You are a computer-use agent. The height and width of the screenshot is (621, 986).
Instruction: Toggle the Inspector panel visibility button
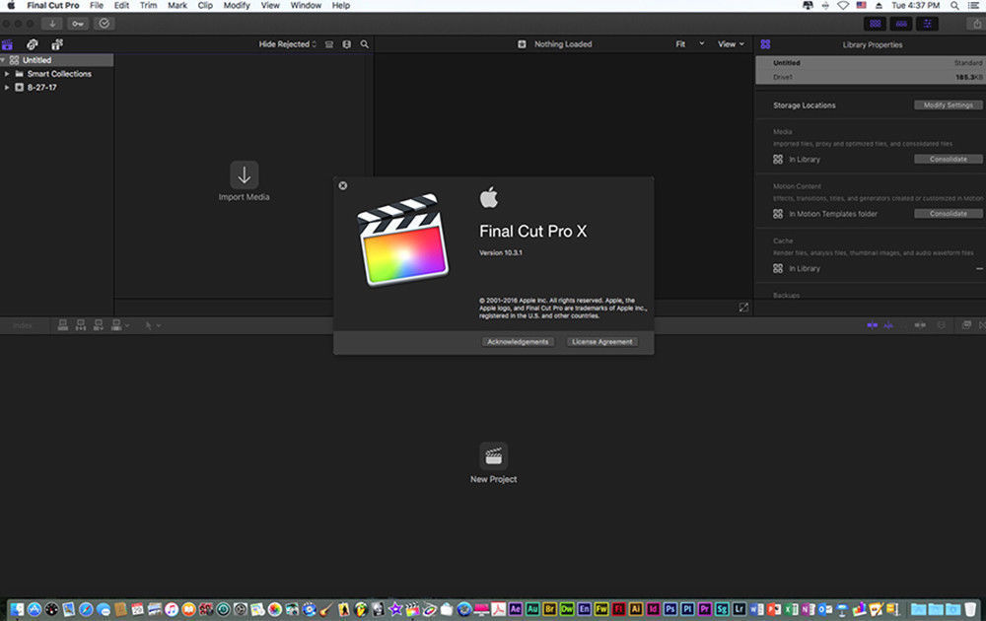point(928,24)
